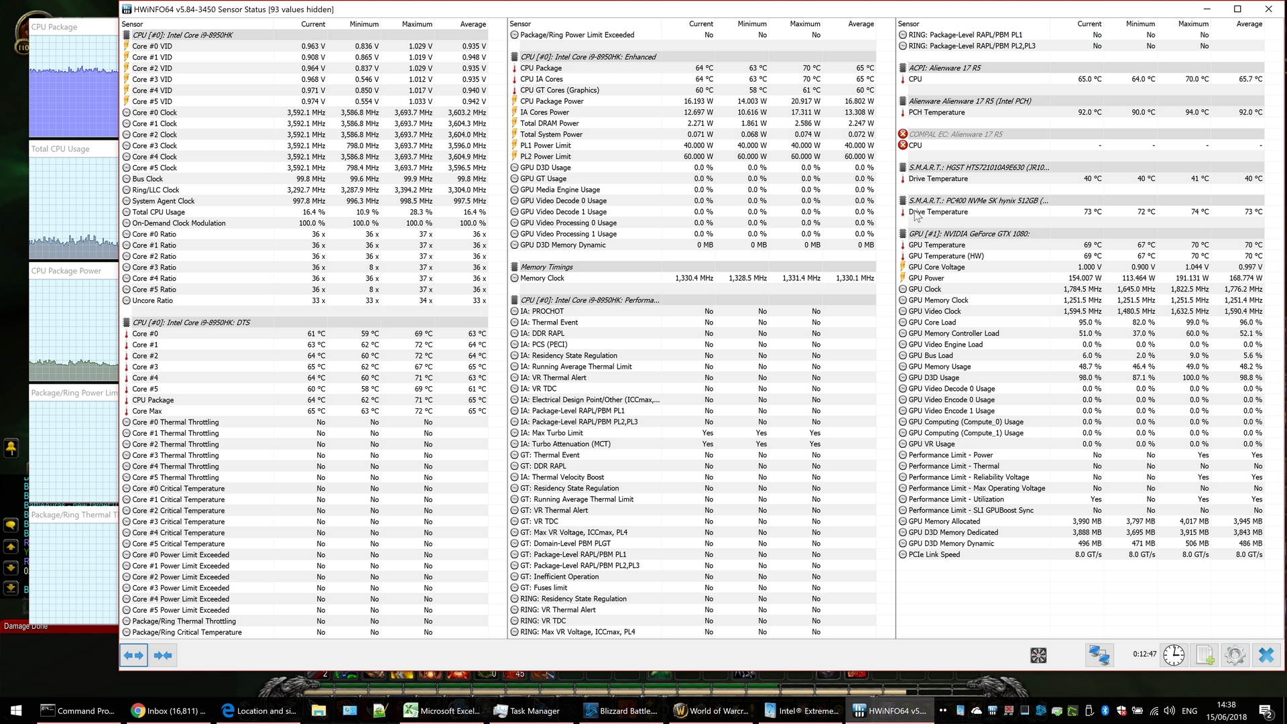Click the lightning icon of CPU Package Power

point(514,101)
